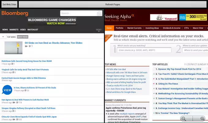Click down arrow beside Gold Market Manipulated article
This screenshot has height=123, width=208.
click(154, 79)
